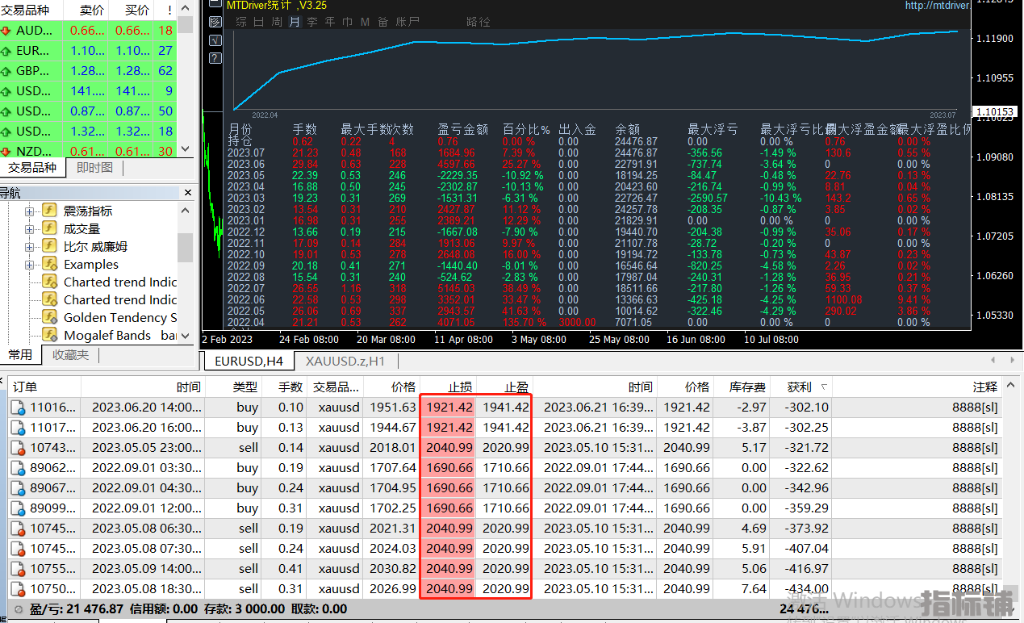Show 年 yearly statistics view
Image resolution: width=1024 pixels, height=623 pixels.
point(330,22)
